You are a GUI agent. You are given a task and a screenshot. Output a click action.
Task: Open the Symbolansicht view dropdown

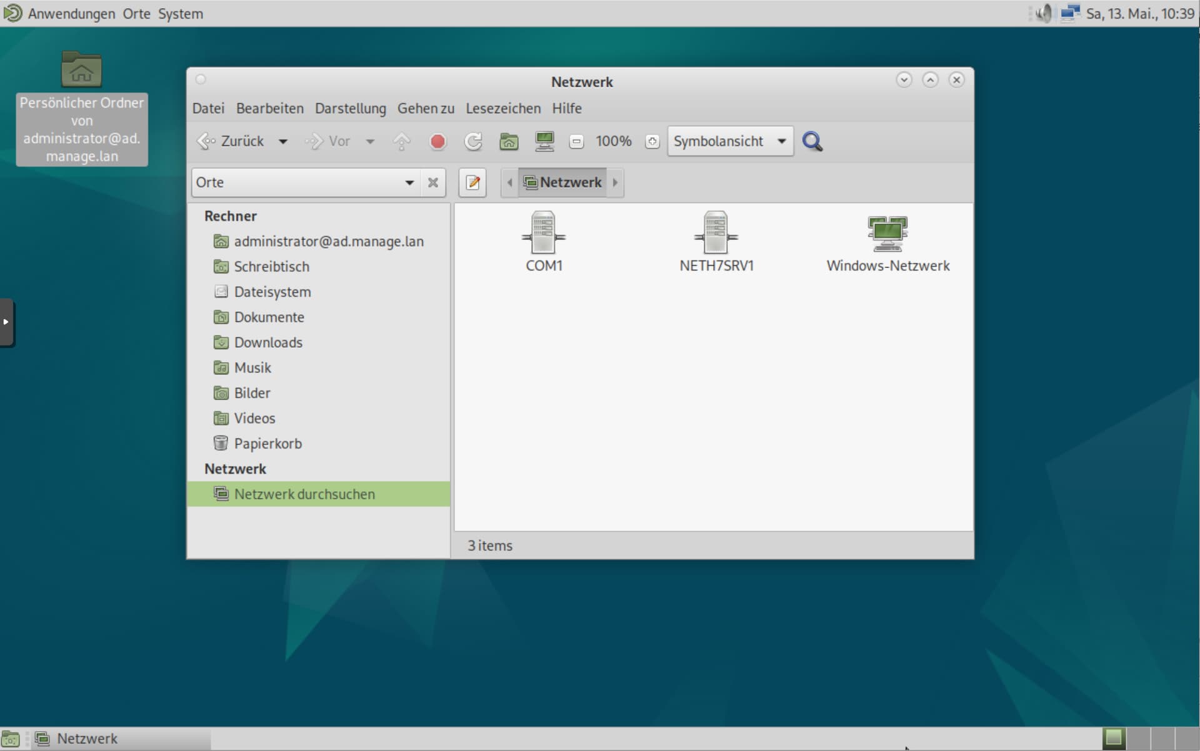(729, 141)
